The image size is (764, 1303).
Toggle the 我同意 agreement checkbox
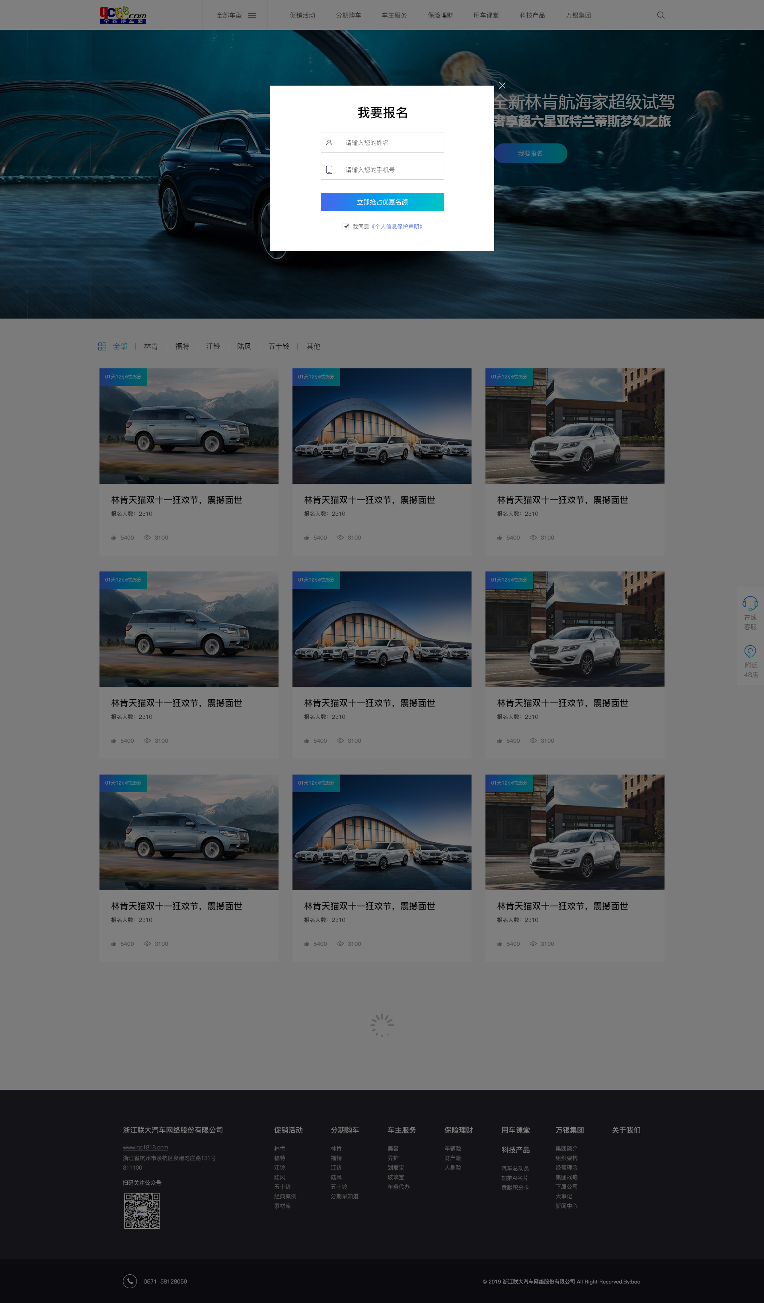click(x=346, y=226)
